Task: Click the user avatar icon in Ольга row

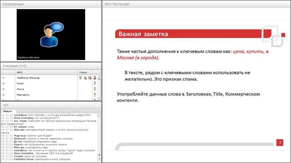Action: 95,89
